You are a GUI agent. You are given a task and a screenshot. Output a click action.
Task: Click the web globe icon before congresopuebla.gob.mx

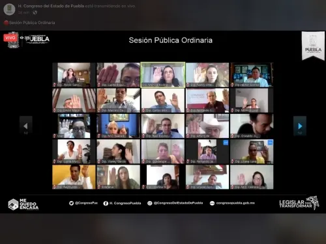[212, 203]
